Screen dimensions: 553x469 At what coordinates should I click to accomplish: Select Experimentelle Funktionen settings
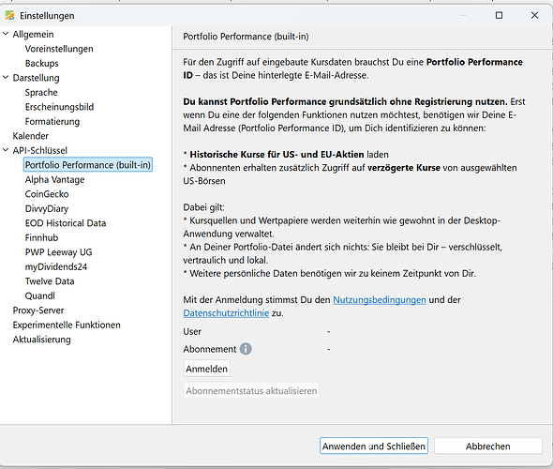[x=67, y=325]
